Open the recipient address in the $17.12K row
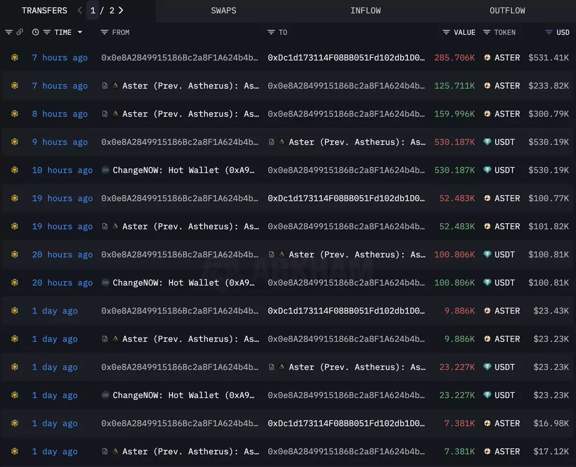Viewport: 576px width, 467px height. 347,452
